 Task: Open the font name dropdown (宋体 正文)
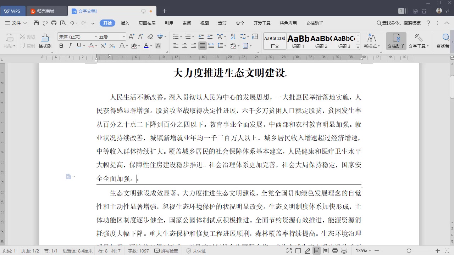pos(96,36)
